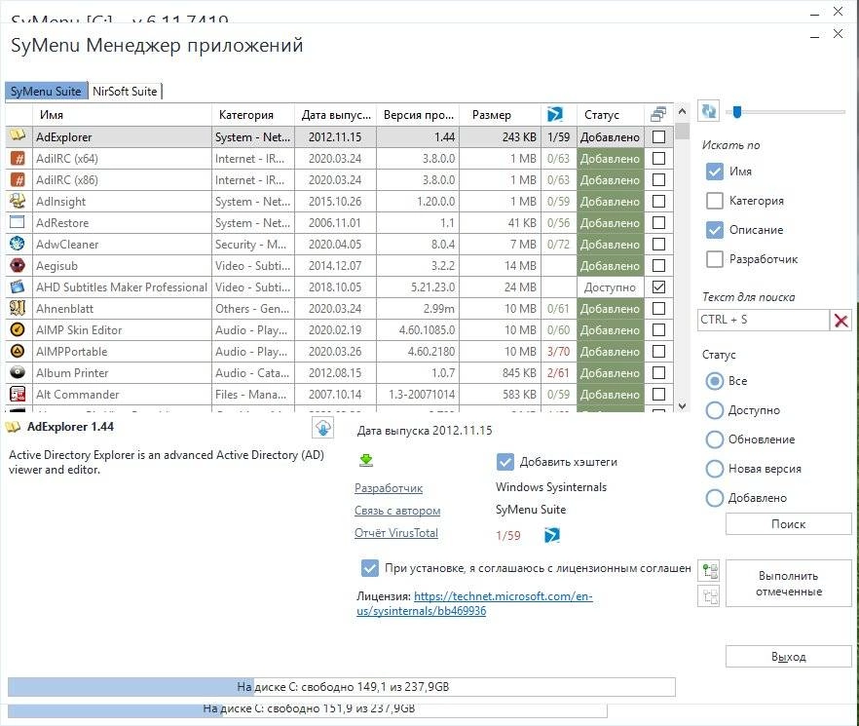Uncheck AHD Subtitles Maker Professional row checkbox
859x726 pixels.
pos(659,287)
